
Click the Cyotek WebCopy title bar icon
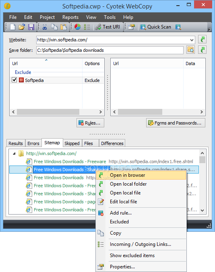7,6
